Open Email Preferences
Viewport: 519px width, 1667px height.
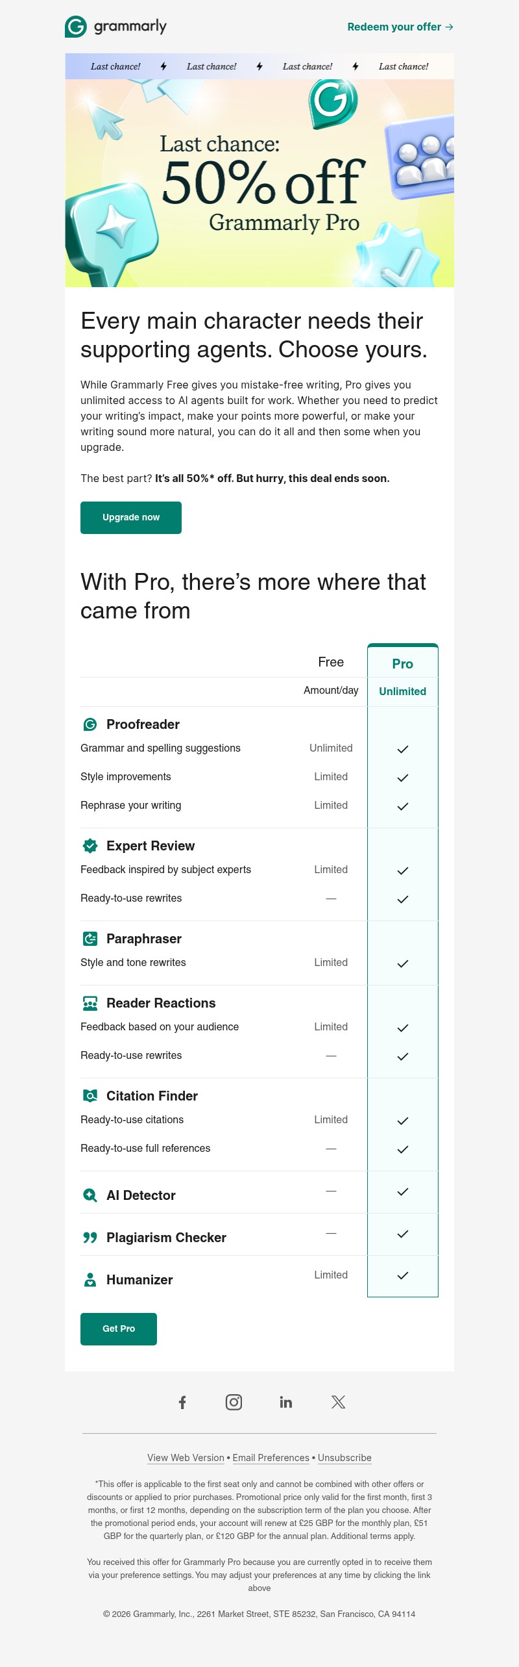(x=271, y=1458)
